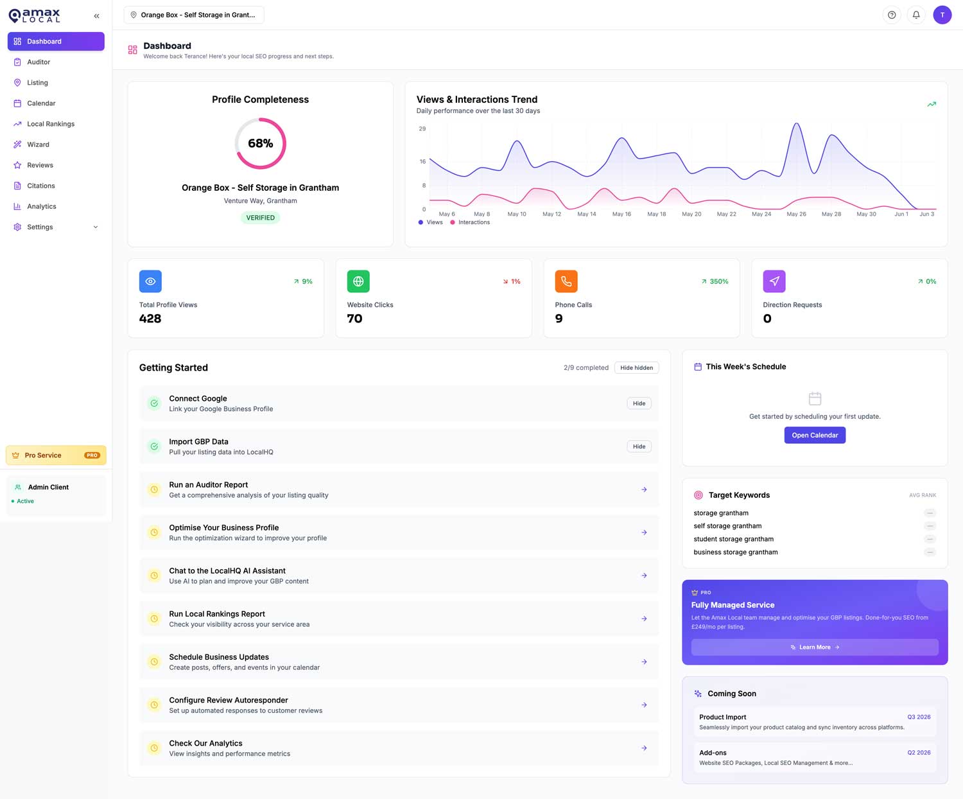963x799 pixels.
Task: Select keyword "self storage grantham"
Action: tap(727, 526)
